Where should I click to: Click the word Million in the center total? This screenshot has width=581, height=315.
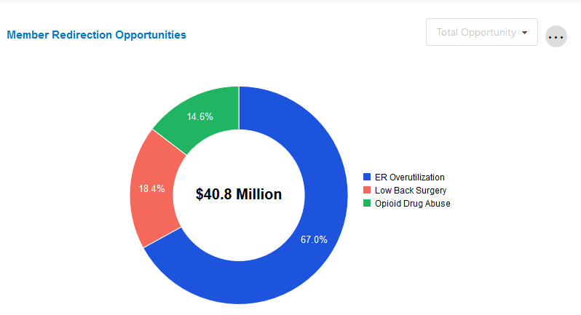click(256, 194)
